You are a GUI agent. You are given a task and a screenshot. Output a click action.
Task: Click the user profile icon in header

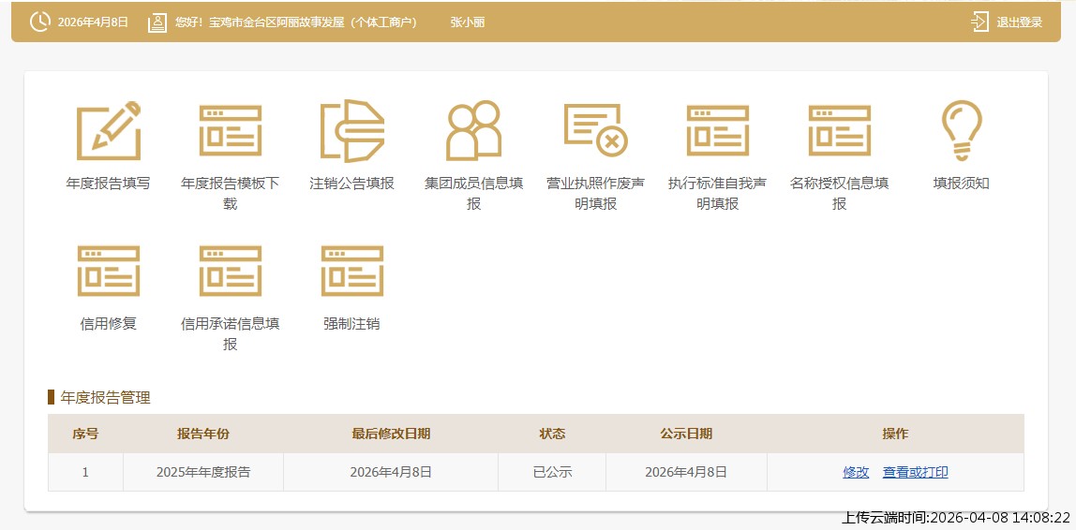coord(157,22)
